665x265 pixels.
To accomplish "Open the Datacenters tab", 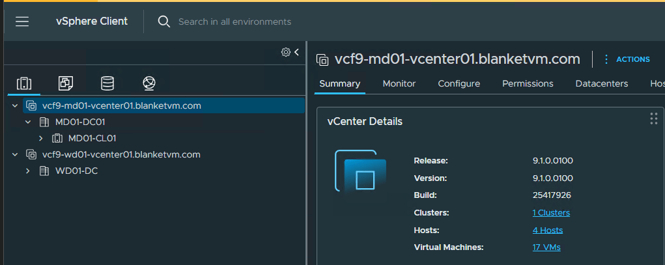I will [601, 84].
